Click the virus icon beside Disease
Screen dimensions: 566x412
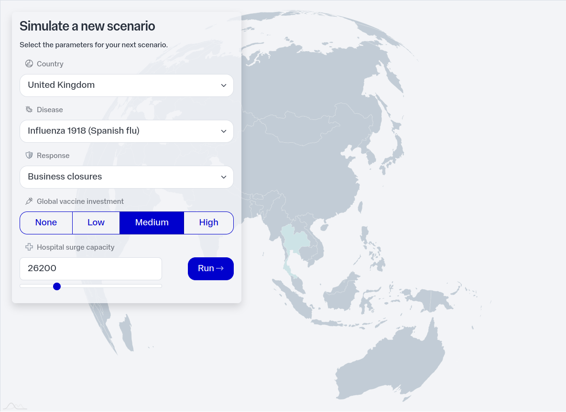point(29,110)
